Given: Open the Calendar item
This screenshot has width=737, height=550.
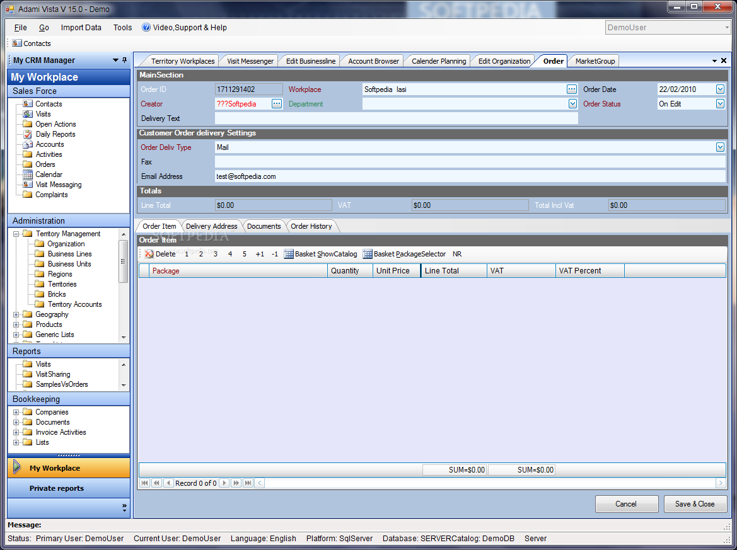Looking at the screenshot, I should pos(49,175).
